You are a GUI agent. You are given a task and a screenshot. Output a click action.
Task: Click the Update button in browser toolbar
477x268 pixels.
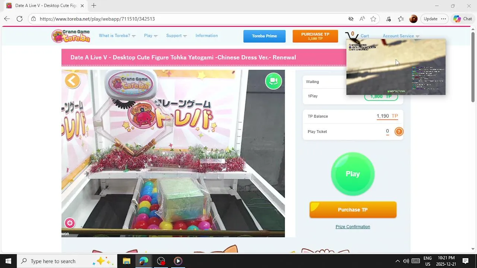point(430,19)
